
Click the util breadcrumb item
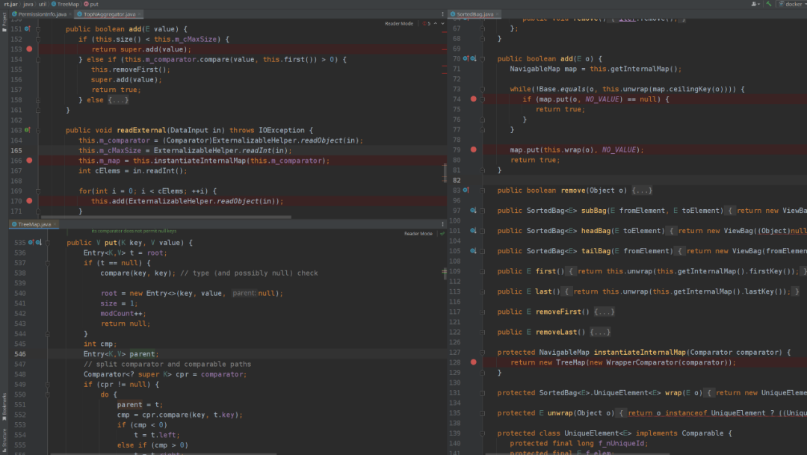[x=42, y=4]
